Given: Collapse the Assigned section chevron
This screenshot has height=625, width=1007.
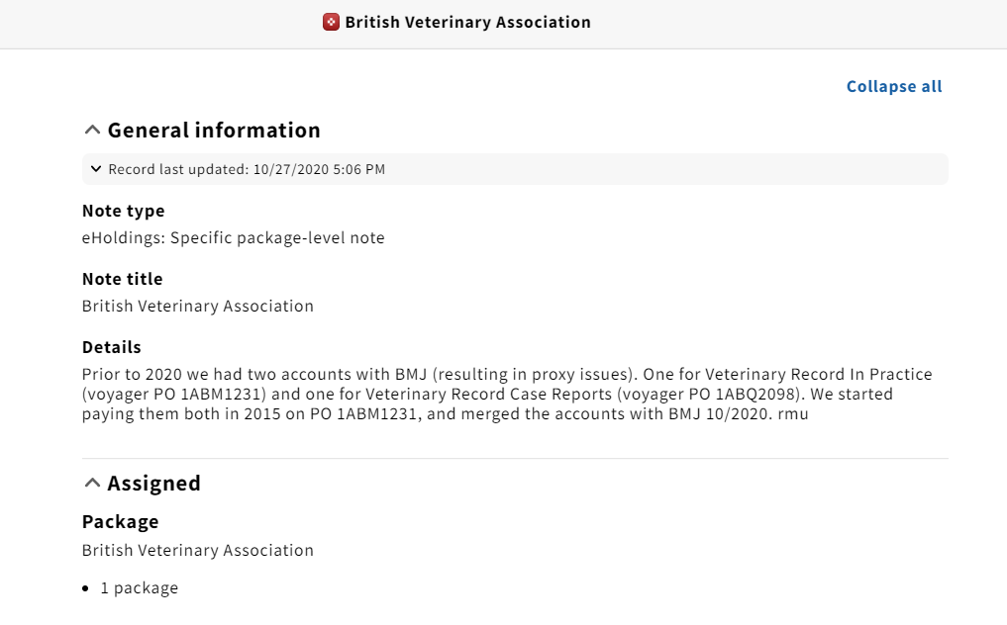Looking at the screenshot, I should point(92,484).
